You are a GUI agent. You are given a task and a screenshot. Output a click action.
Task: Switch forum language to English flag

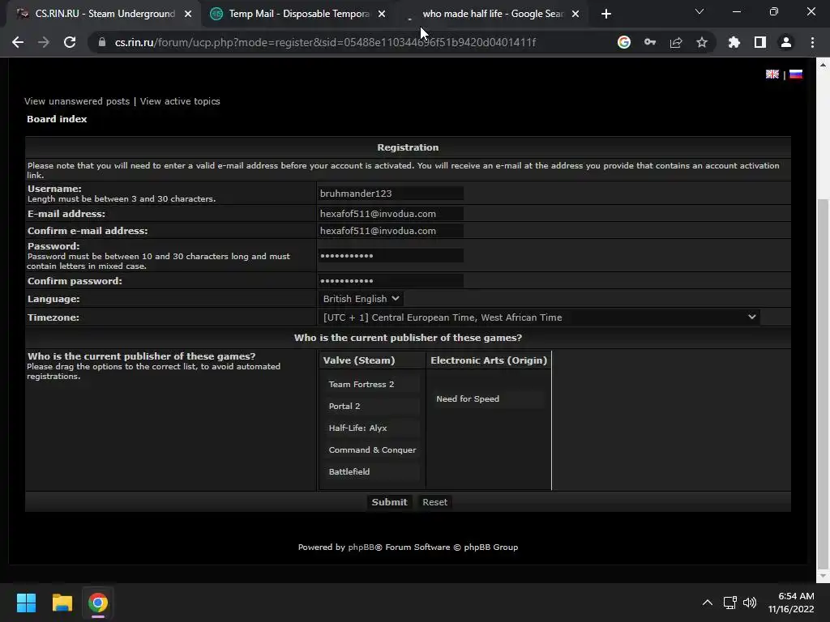(x=772, y=74)
